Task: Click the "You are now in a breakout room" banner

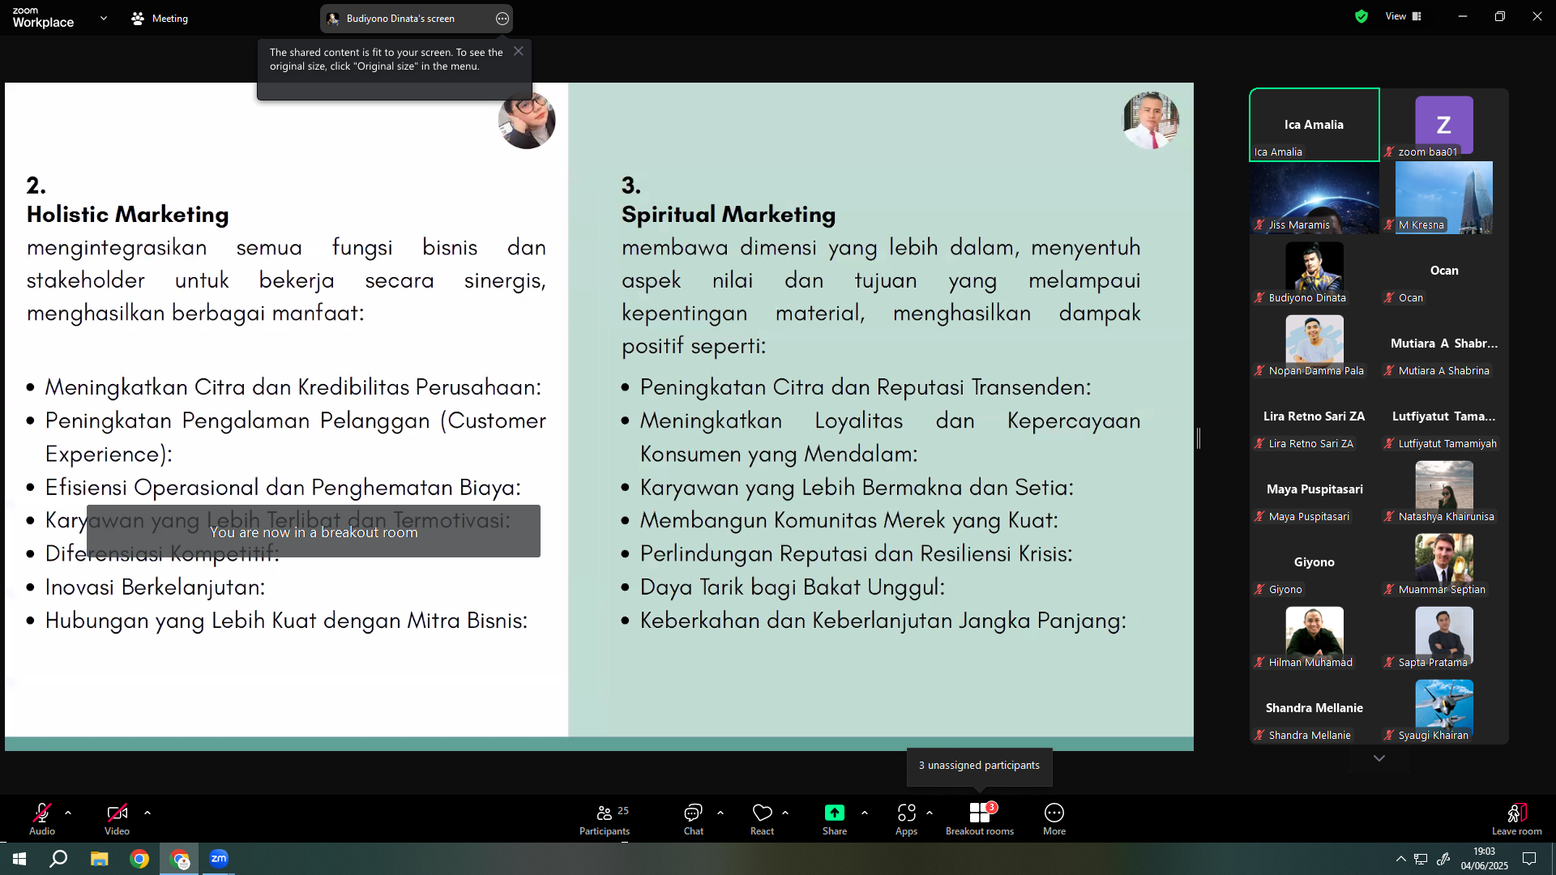Action: (x=314, y=531)
